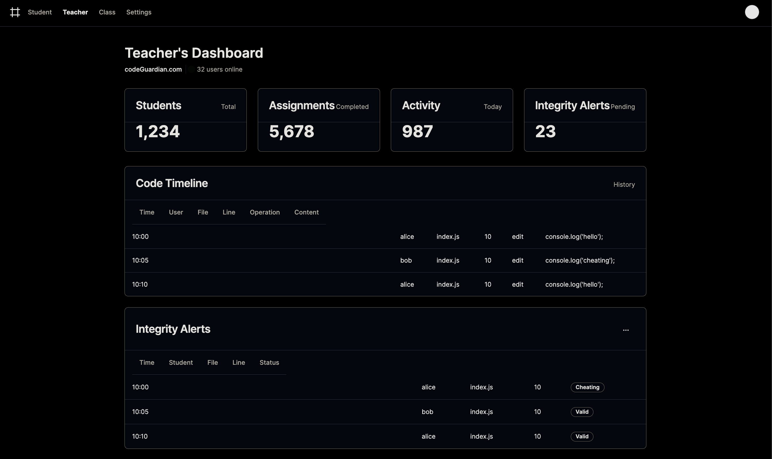Open the Settings nav item
Screen dimensions: 772x459
(139, 12)
